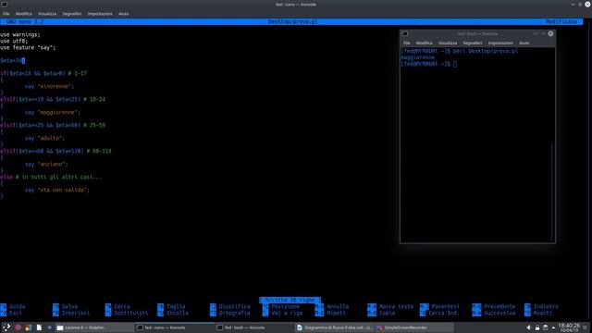Click the 'use feature "say";' line
The height and width of the screenshot is (333, 592).
click(x=28, y=47)
